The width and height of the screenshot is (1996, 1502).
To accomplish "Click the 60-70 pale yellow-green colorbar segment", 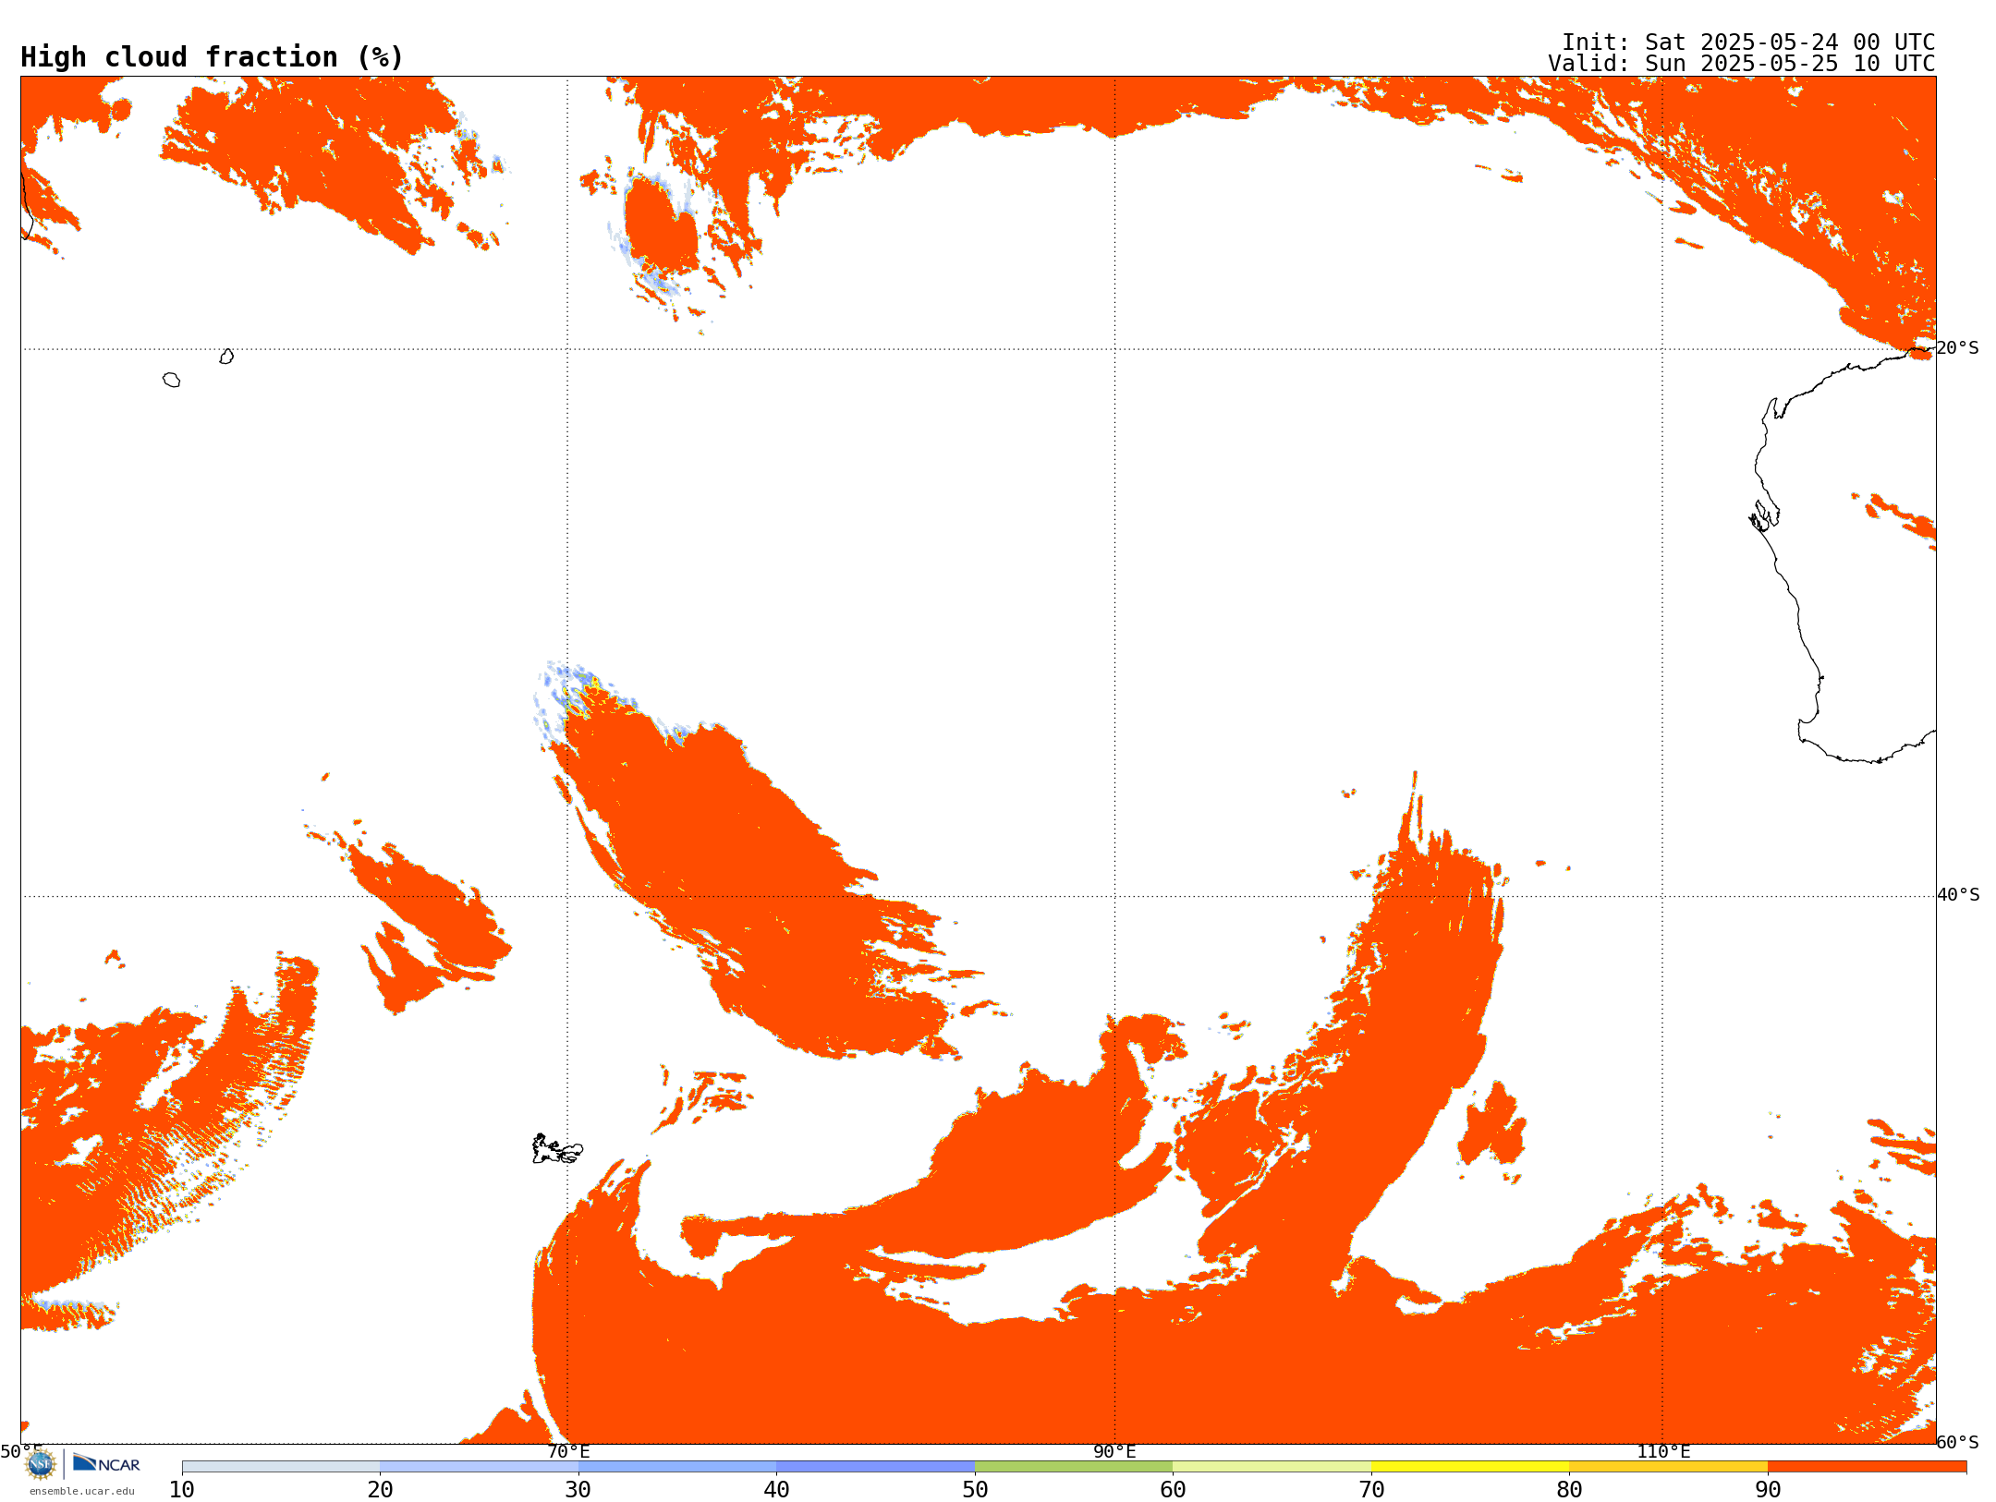I will [1272, 1467].
